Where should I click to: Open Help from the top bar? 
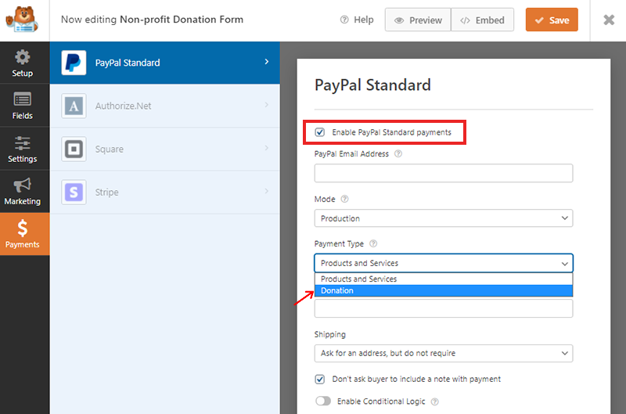(x=357, y=20)
